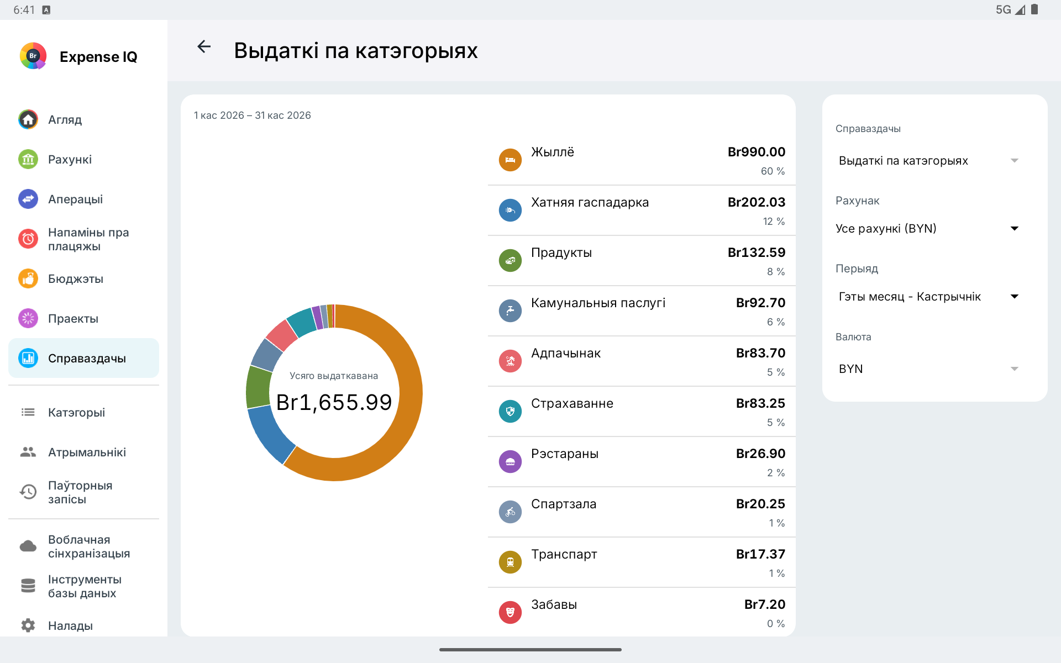Open the Хатняя гаспадарка expense row
1061x663 pixels.
point(642,211)
